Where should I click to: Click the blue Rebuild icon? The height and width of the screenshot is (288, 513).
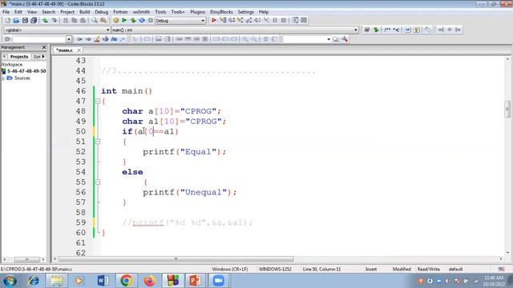142,20
